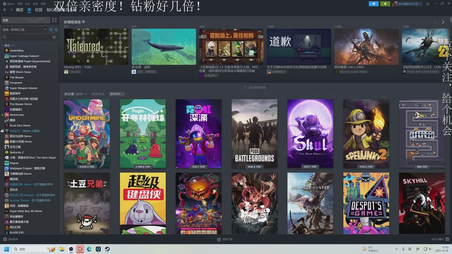Select the UnderMine game cover
452x254 pixels.
[87, 134]
